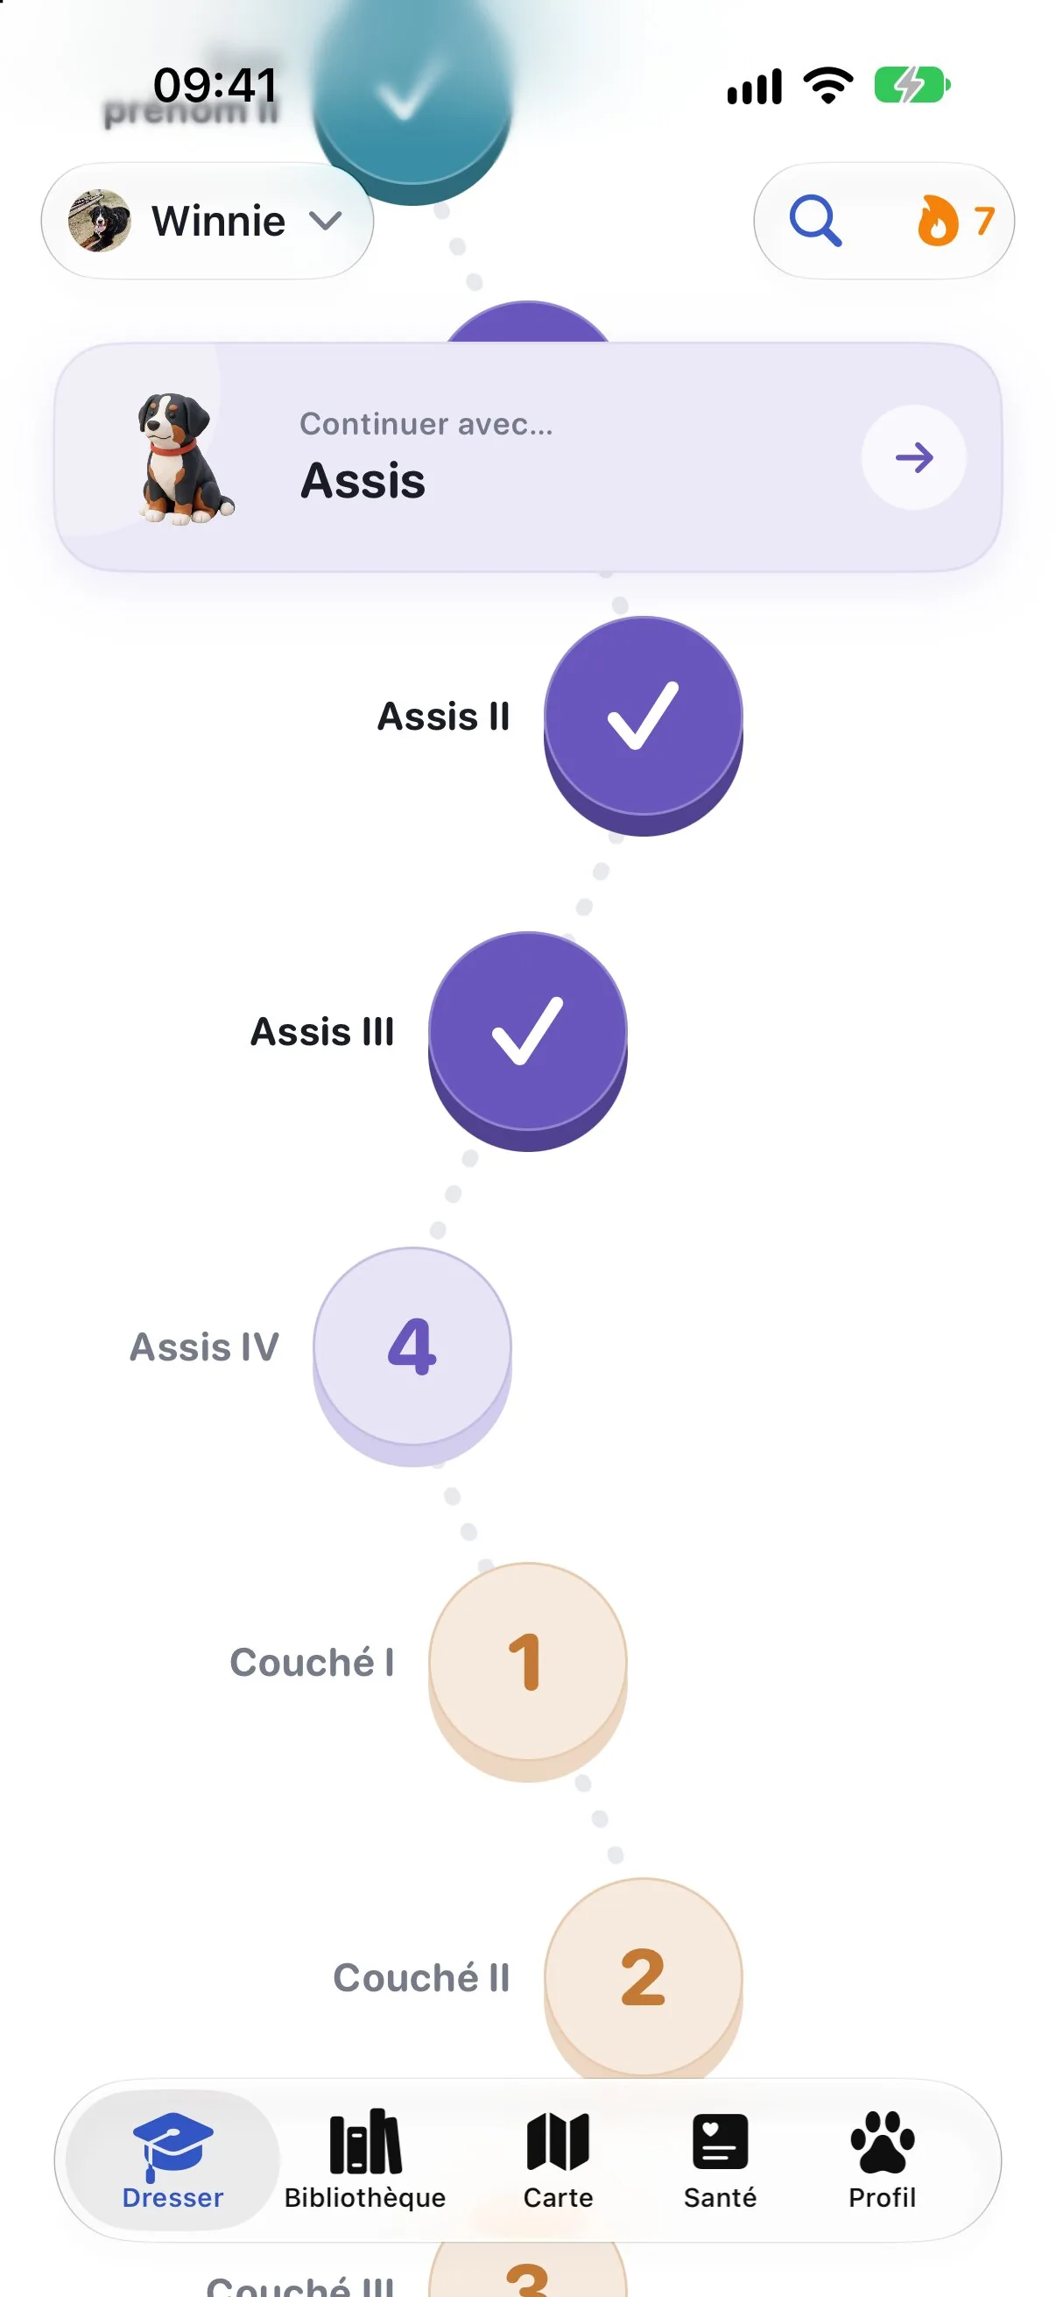Open the Santé health card icon

pos(720,2142)
